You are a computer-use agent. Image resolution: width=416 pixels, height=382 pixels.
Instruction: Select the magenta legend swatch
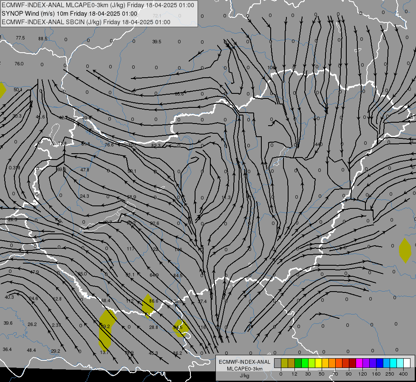click(359, 363)
